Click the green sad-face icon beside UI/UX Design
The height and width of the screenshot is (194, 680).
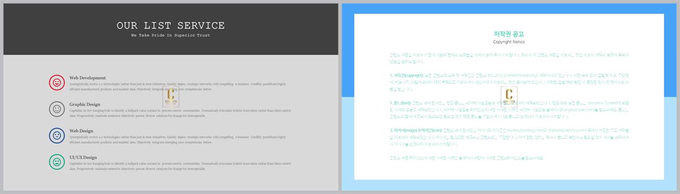[57, 162]
